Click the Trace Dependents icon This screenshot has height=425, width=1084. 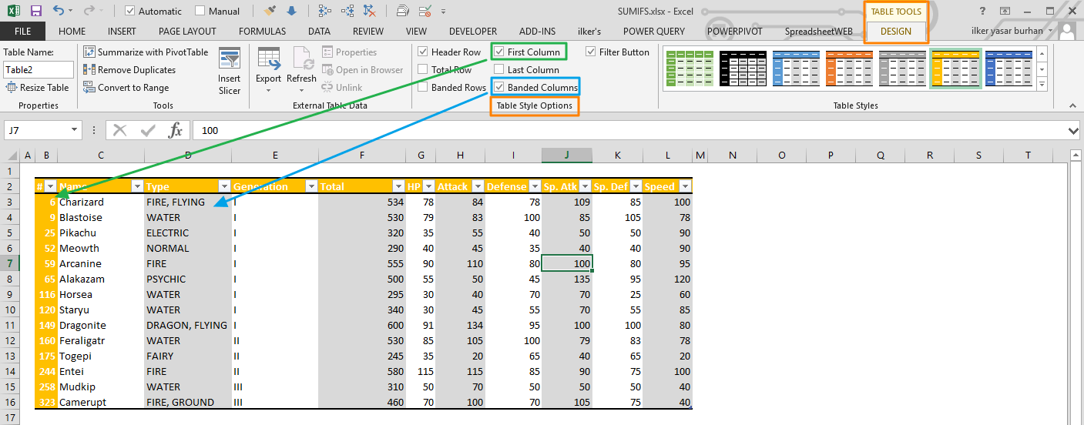pos(347,11)
